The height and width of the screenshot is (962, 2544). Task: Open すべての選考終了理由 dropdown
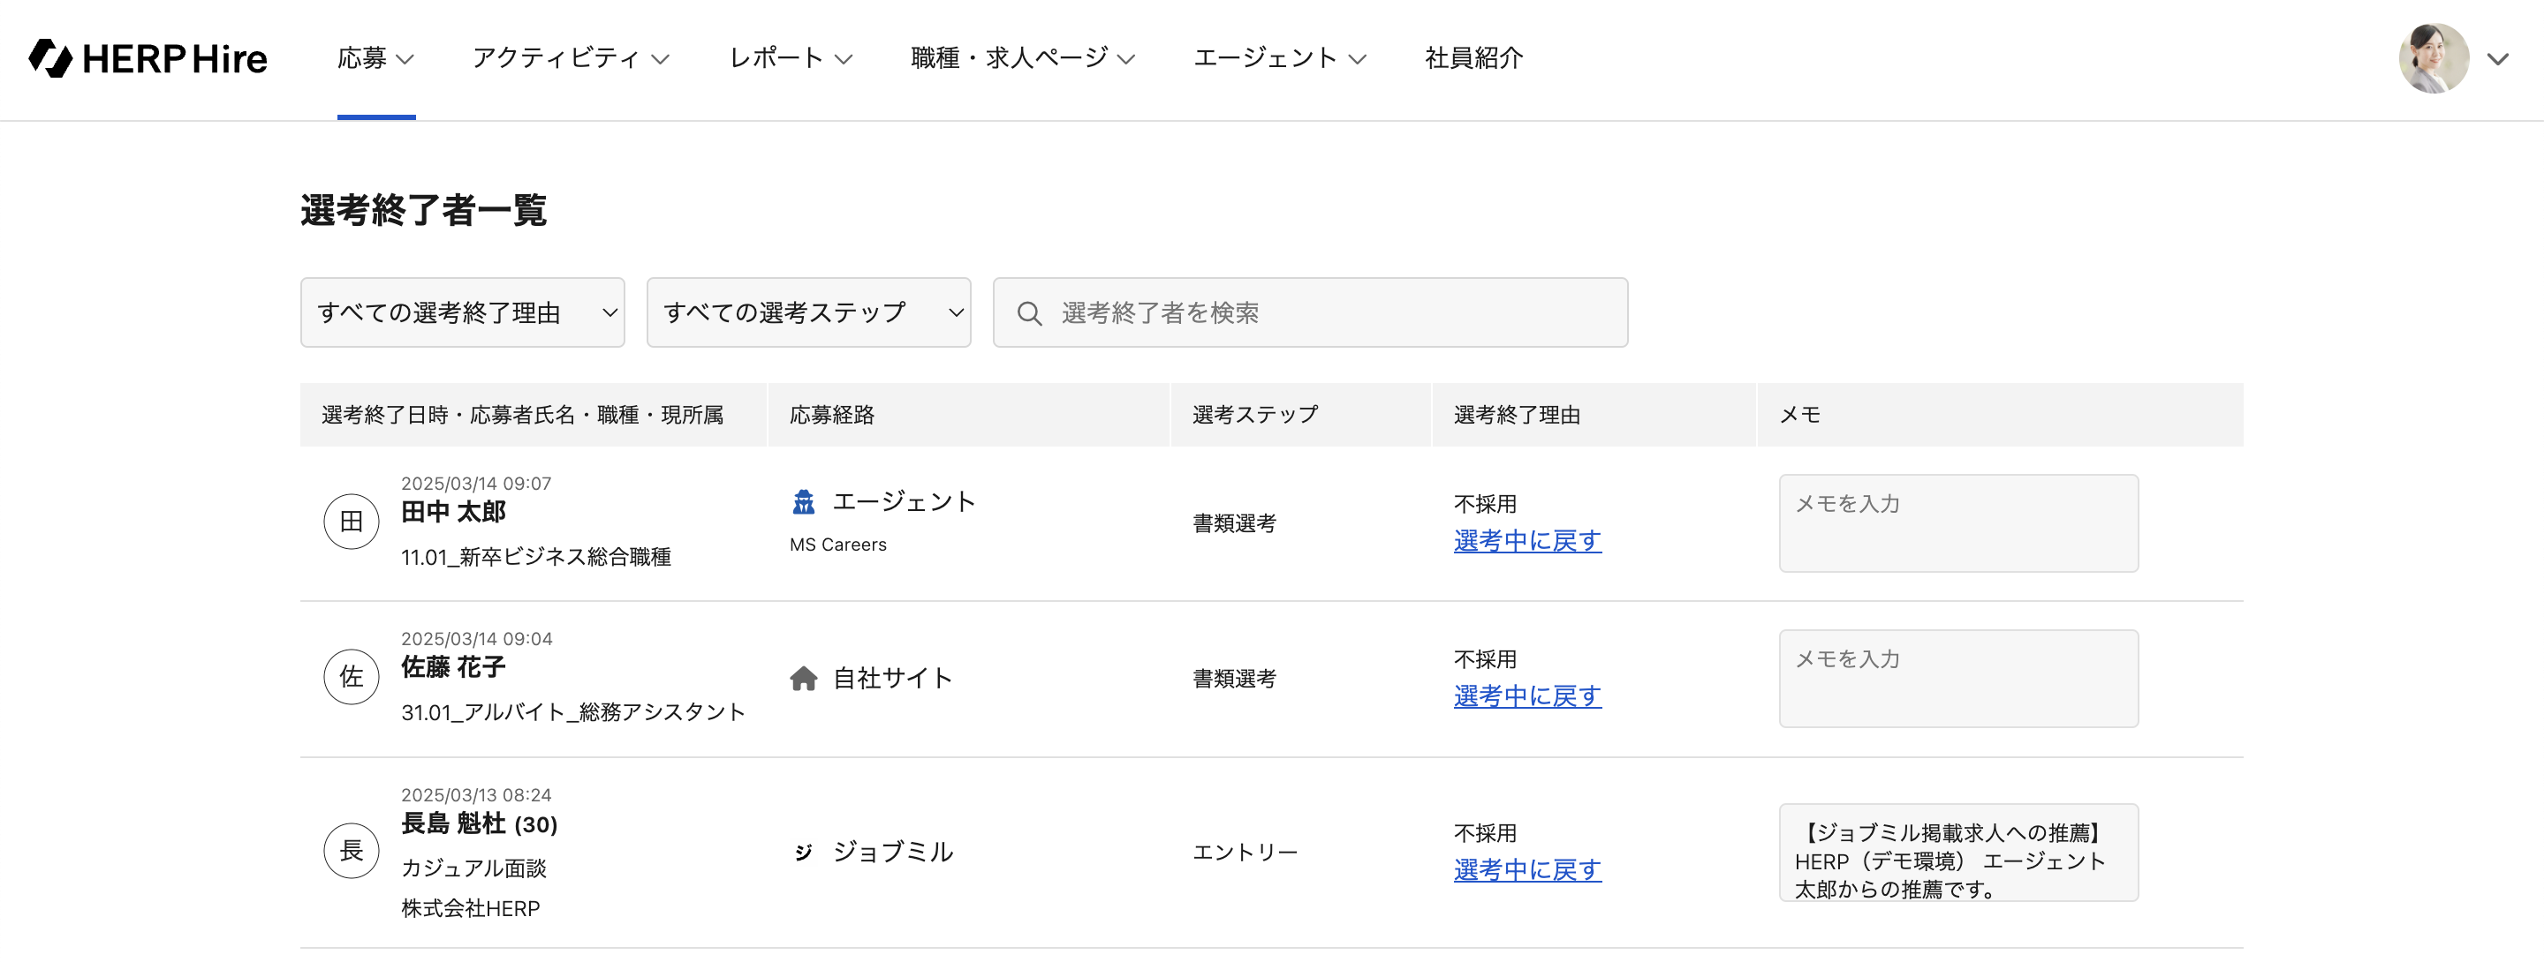(x=462, y=312)
